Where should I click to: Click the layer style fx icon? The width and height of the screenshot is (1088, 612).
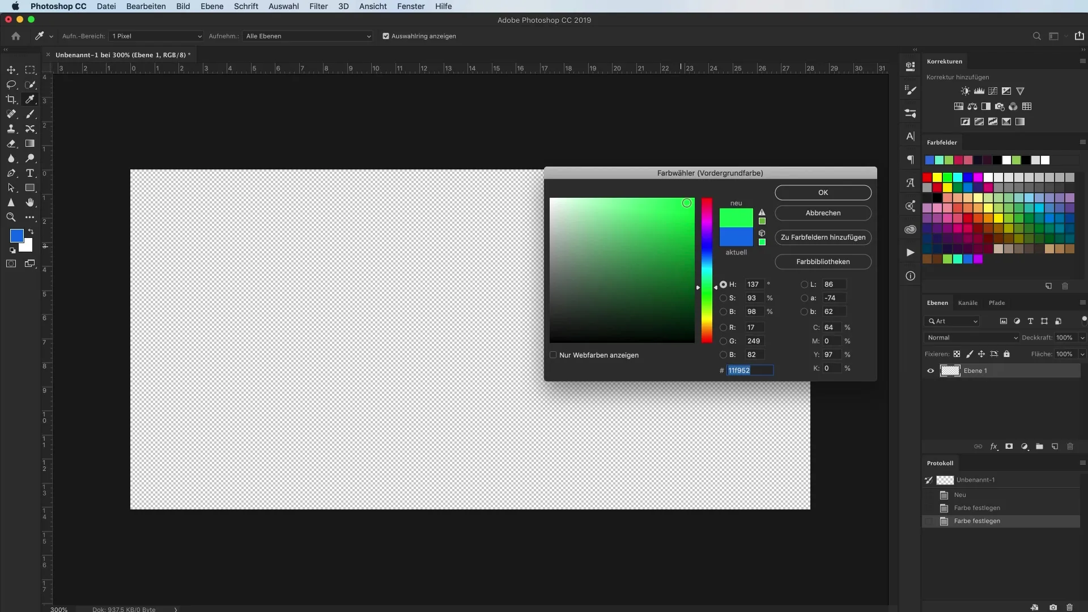(x=994, y=447)
